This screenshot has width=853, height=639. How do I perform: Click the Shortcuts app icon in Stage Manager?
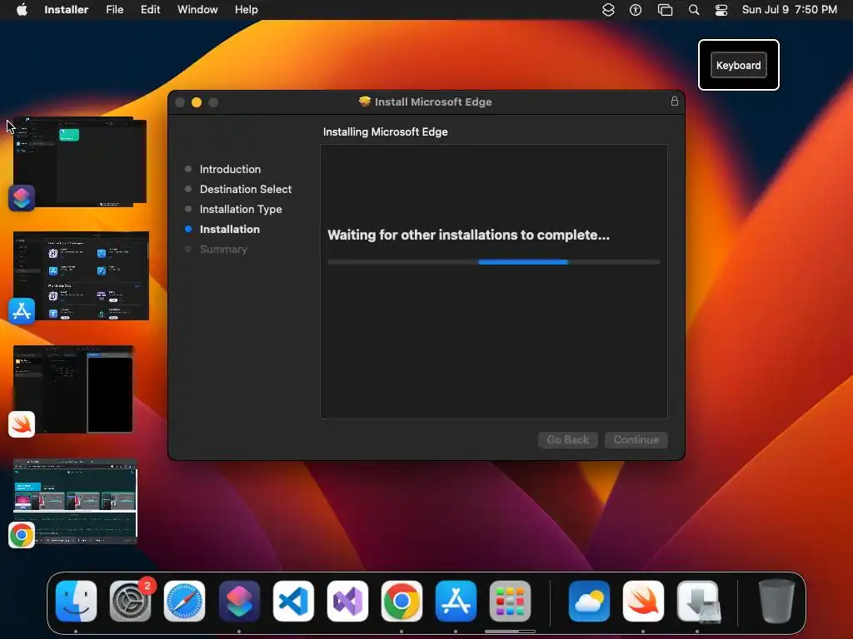point(22,198)
